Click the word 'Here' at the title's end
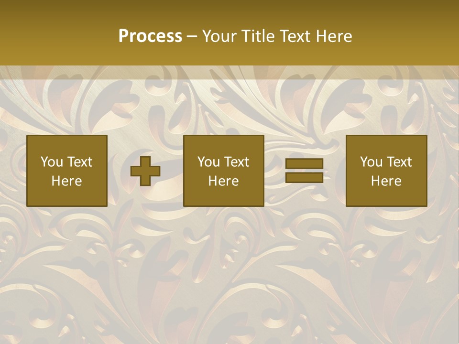 (x=334, y=36)
